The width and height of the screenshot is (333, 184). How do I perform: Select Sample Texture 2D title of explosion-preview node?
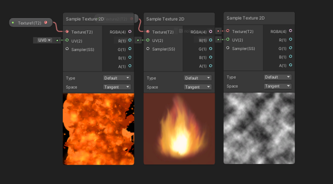(85, 19)
